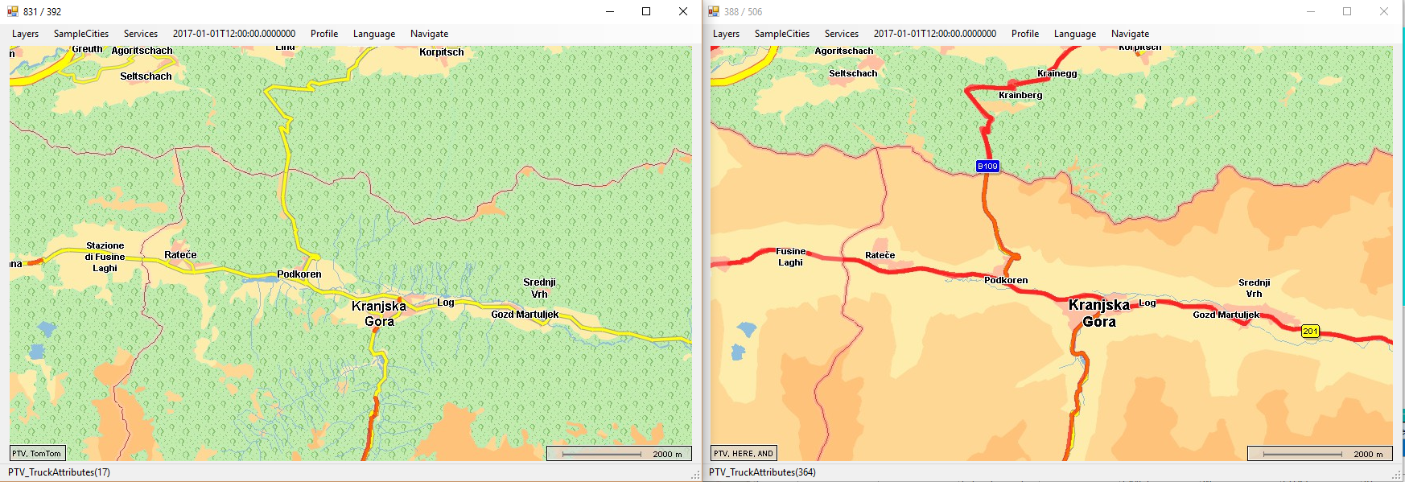Click Kranjska Gora label on right map
The width and height of the screenshot is (1405, 482).
1099,313
